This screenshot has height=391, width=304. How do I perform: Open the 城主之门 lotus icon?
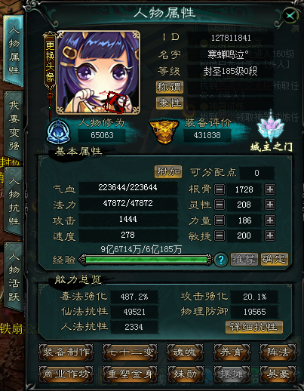pyautogui.click(x=271, y=128)
